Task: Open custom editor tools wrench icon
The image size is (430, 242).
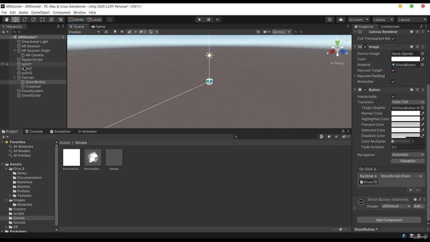Action: point(60,19)
